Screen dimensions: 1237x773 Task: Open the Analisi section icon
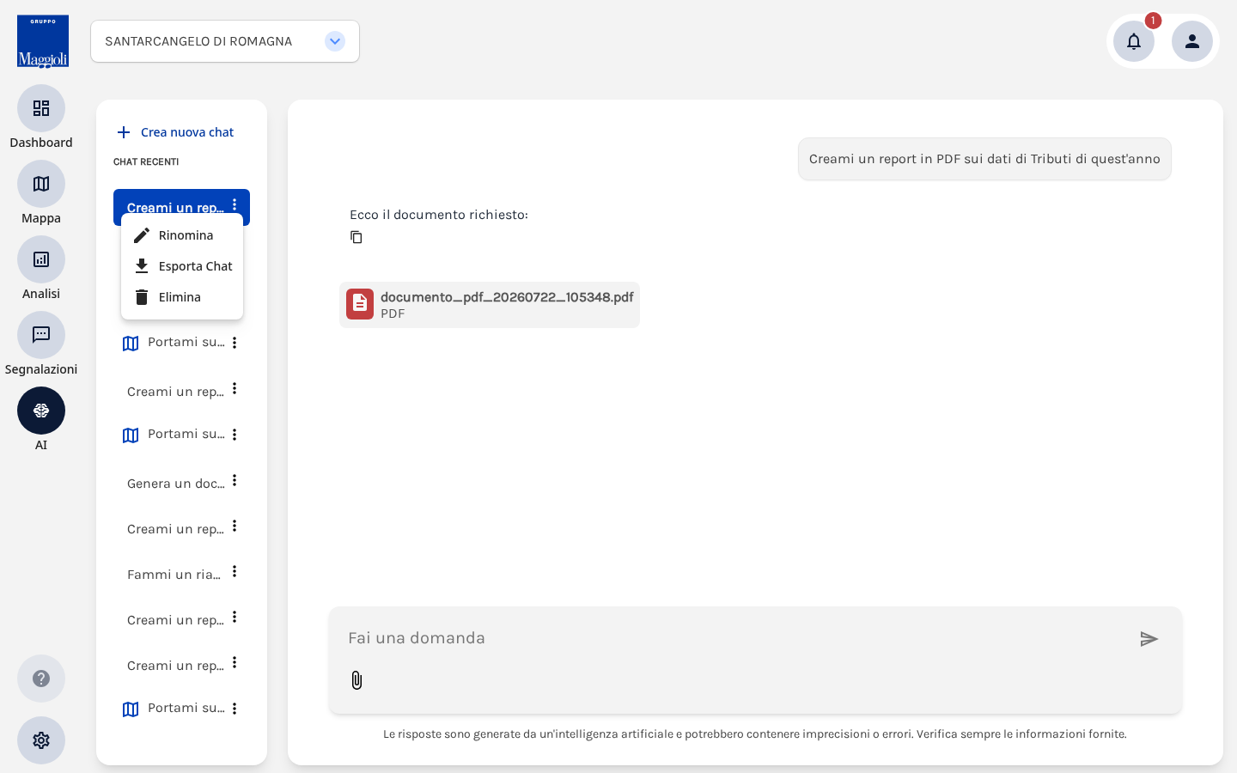(41, 259)
